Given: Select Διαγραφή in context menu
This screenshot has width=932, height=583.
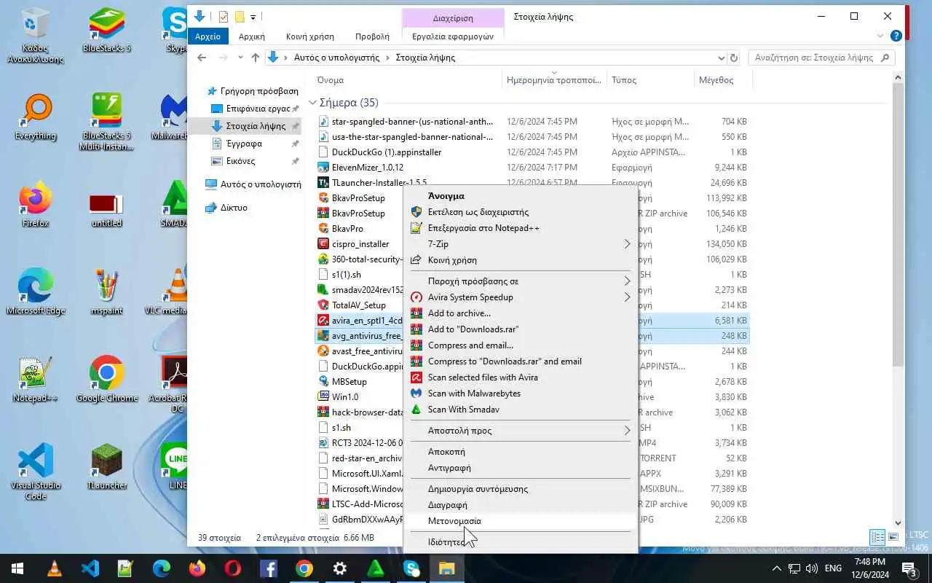Looking at the screenshot, I should [521, 505].
